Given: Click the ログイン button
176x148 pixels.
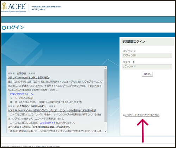Looking at the screenshot, I should point(147,74).
